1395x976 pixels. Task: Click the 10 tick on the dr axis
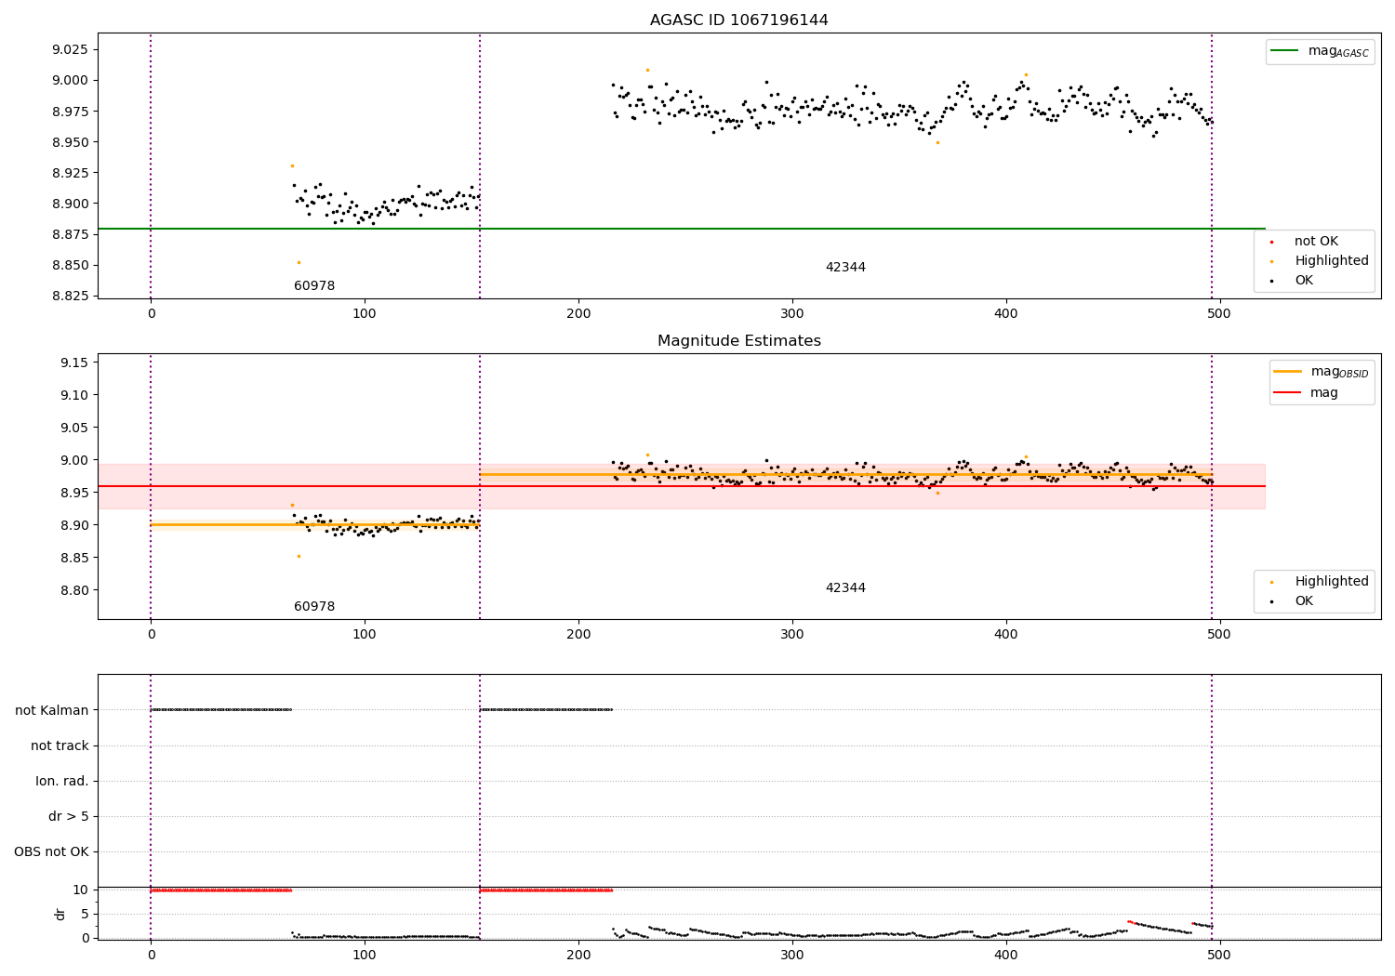(81, 890)
